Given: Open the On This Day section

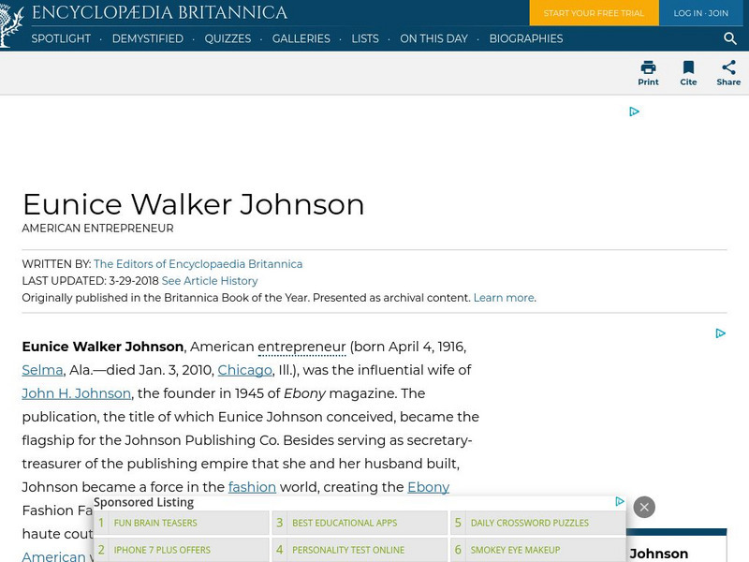Looking at the screenshot, I should 433,38.
